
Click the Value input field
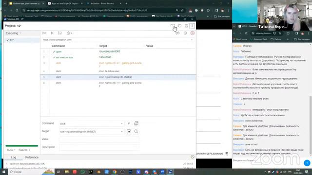[x=99, y=140]
